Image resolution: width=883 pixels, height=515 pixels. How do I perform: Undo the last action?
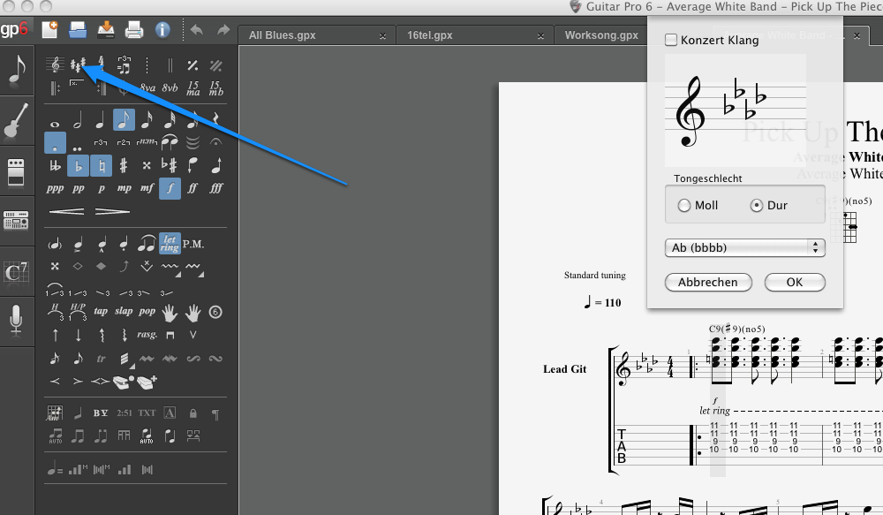pyautogui.click(x=197, y=30)
